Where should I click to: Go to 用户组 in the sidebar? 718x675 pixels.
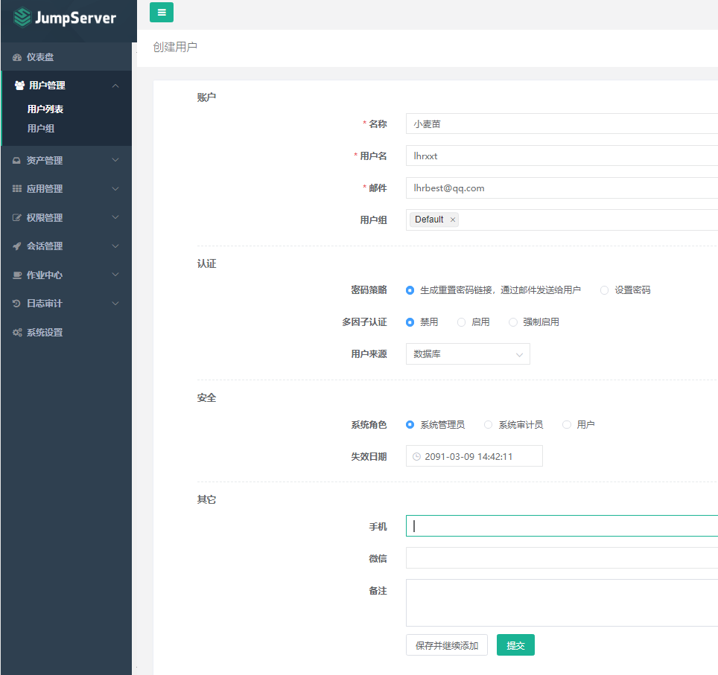[x=41, y=129]
